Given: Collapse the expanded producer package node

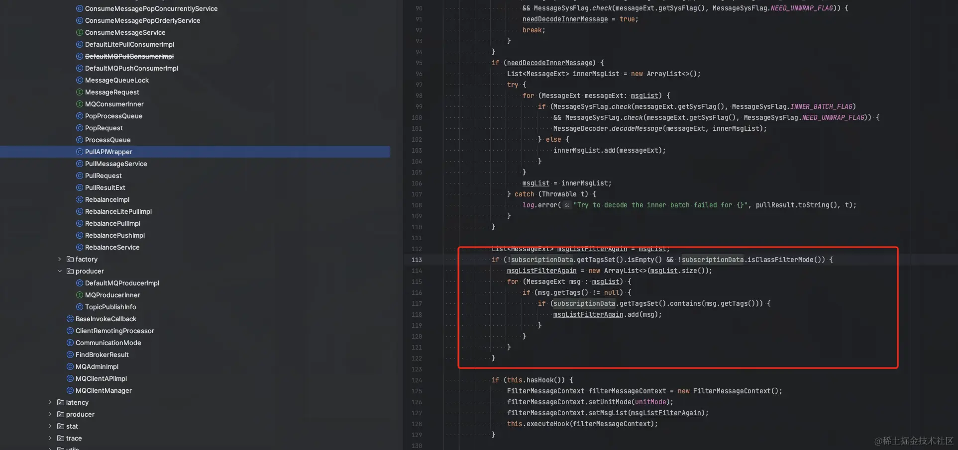Looking at the screenshot, I should coord(60,271).
